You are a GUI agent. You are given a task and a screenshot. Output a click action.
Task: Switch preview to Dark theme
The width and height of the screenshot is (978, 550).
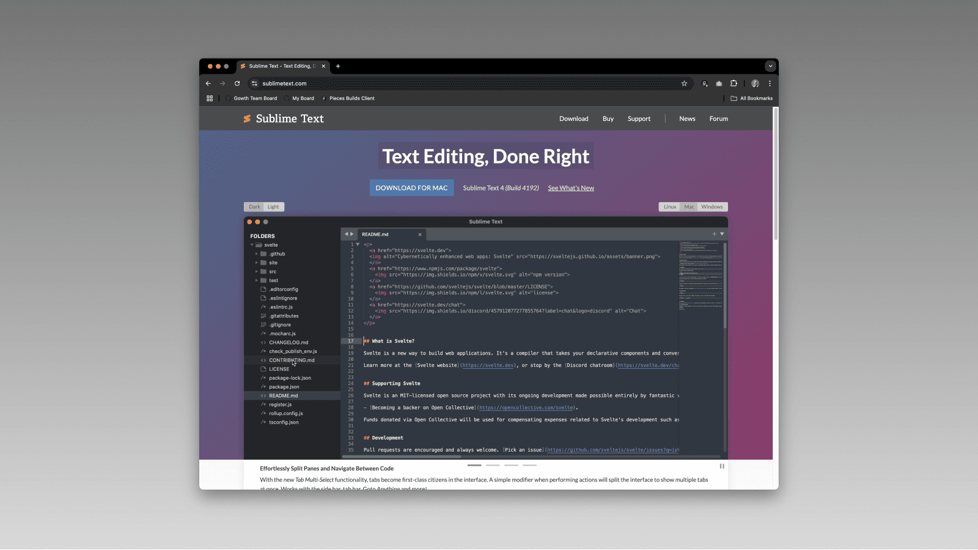[254, 207]
